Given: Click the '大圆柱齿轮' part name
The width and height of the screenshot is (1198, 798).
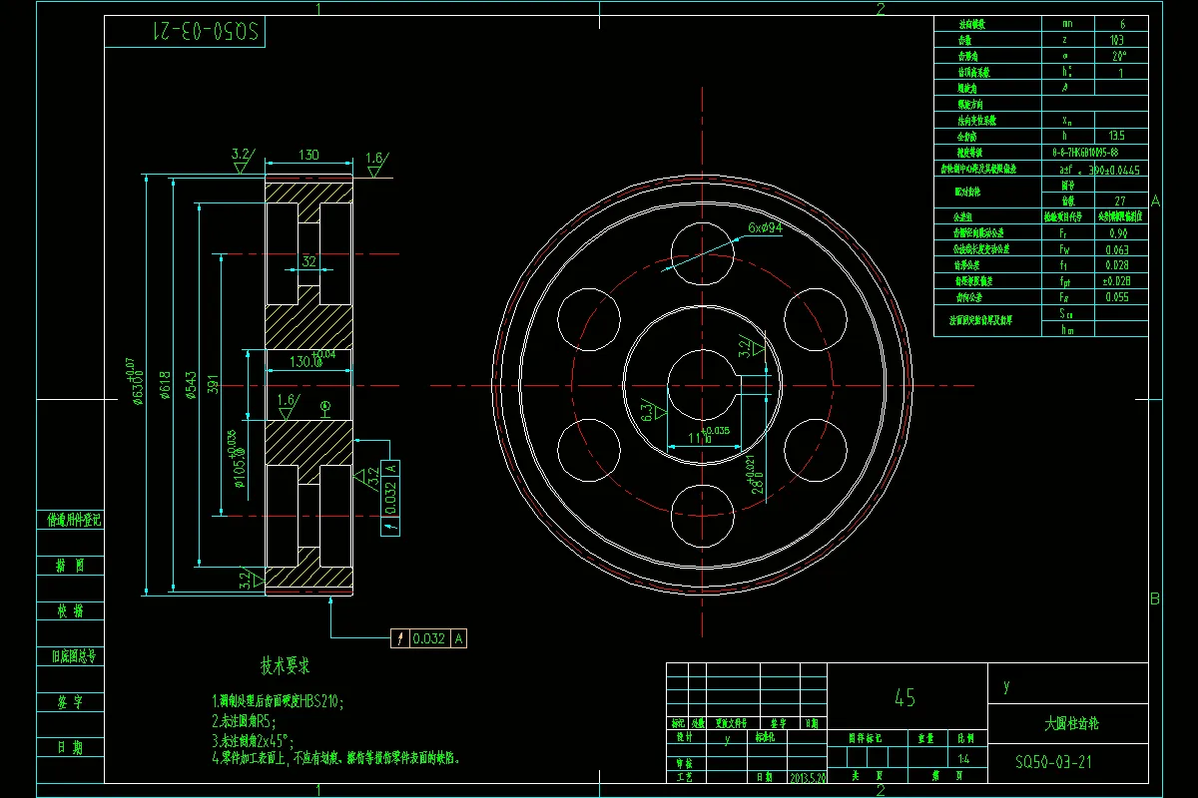Looking at the screenshot, I should click(x=1072, y=722).
